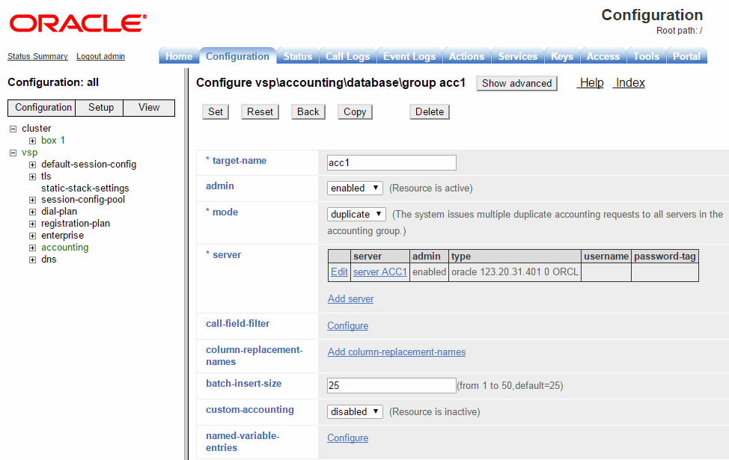
Task: Expand the accounting node
Action: 32,248
